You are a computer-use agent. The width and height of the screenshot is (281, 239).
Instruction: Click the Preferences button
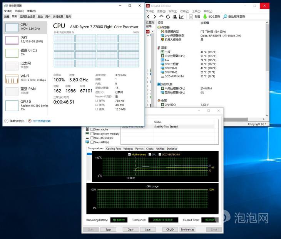[187, 229]
